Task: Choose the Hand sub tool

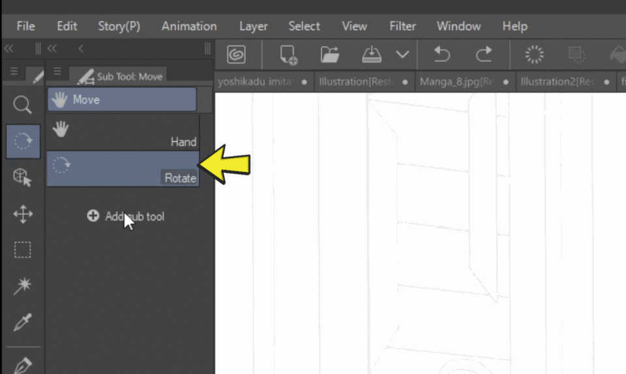Action: [x=123, y=133]
